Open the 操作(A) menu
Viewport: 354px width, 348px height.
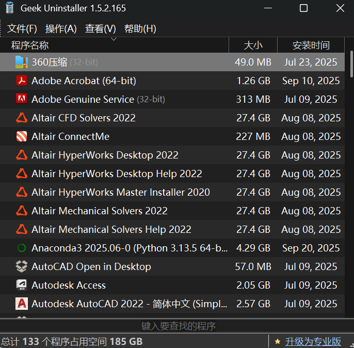[x=61, y=29]
